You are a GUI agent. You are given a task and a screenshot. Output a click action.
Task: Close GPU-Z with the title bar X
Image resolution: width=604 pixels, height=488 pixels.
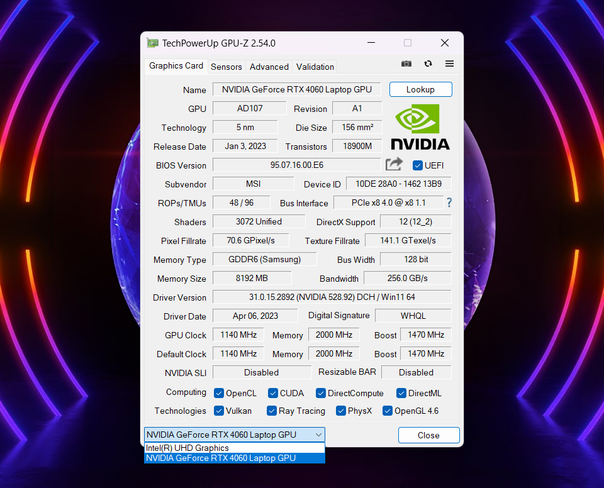[x=445, y=43]
